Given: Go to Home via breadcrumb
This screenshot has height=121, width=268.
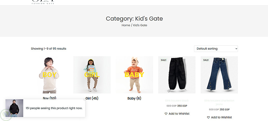Looking at the screenshot, I should 126,25.
